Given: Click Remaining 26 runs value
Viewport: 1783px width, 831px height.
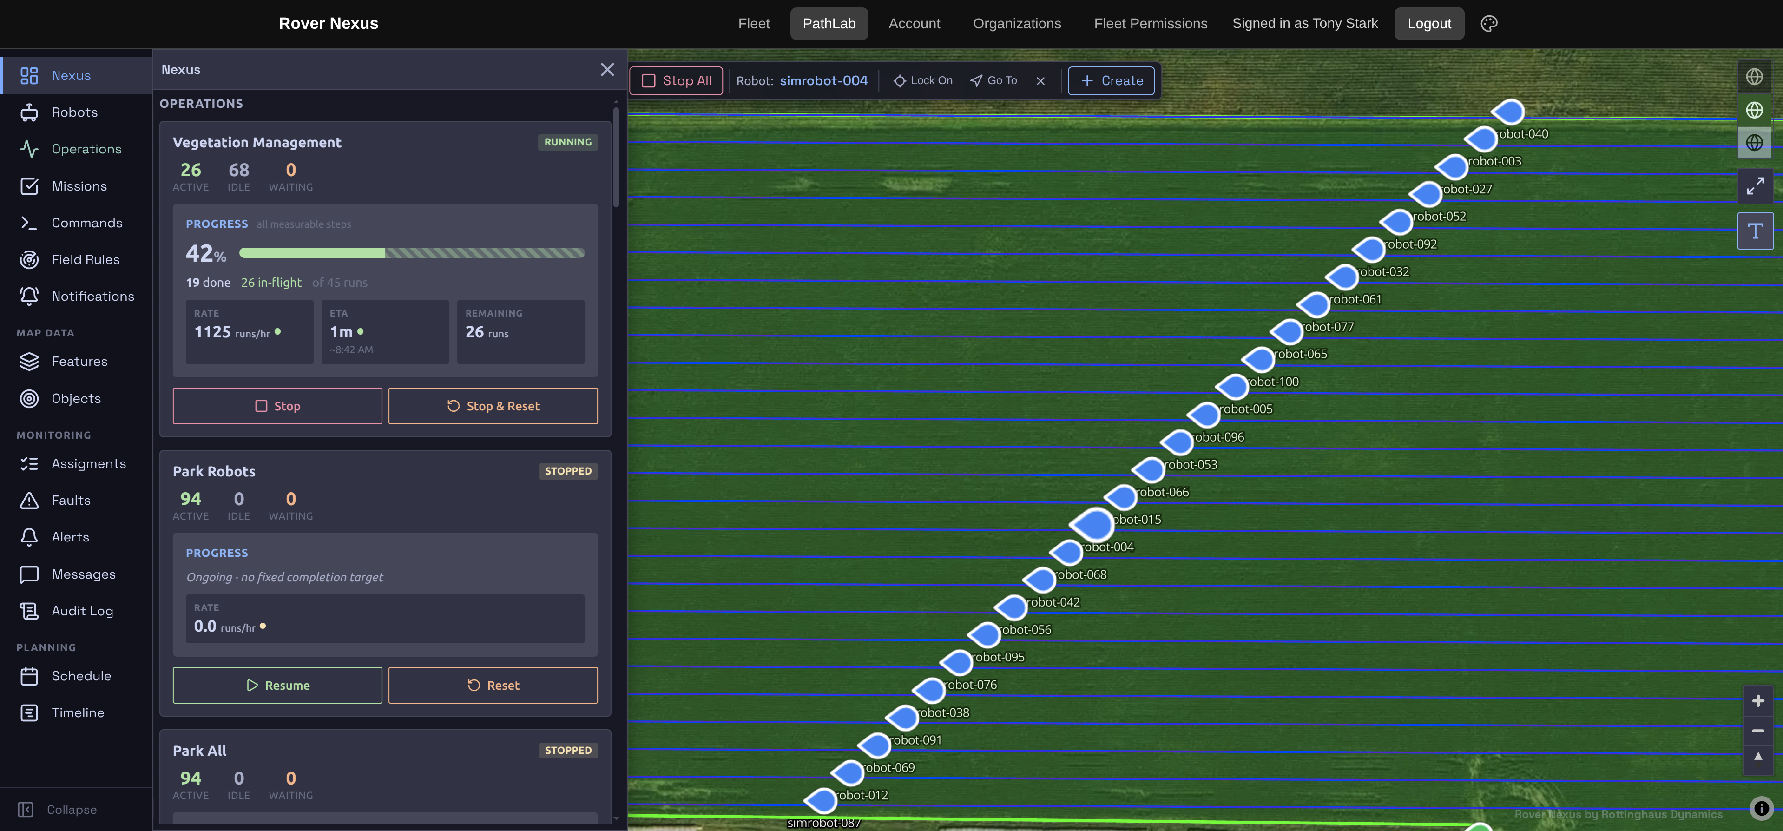Looking at the screenshot, I should coord(487,332).
